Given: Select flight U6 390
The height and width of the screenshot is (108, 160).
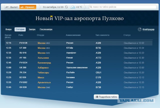Looking at the screenshot, I should 23,67.
